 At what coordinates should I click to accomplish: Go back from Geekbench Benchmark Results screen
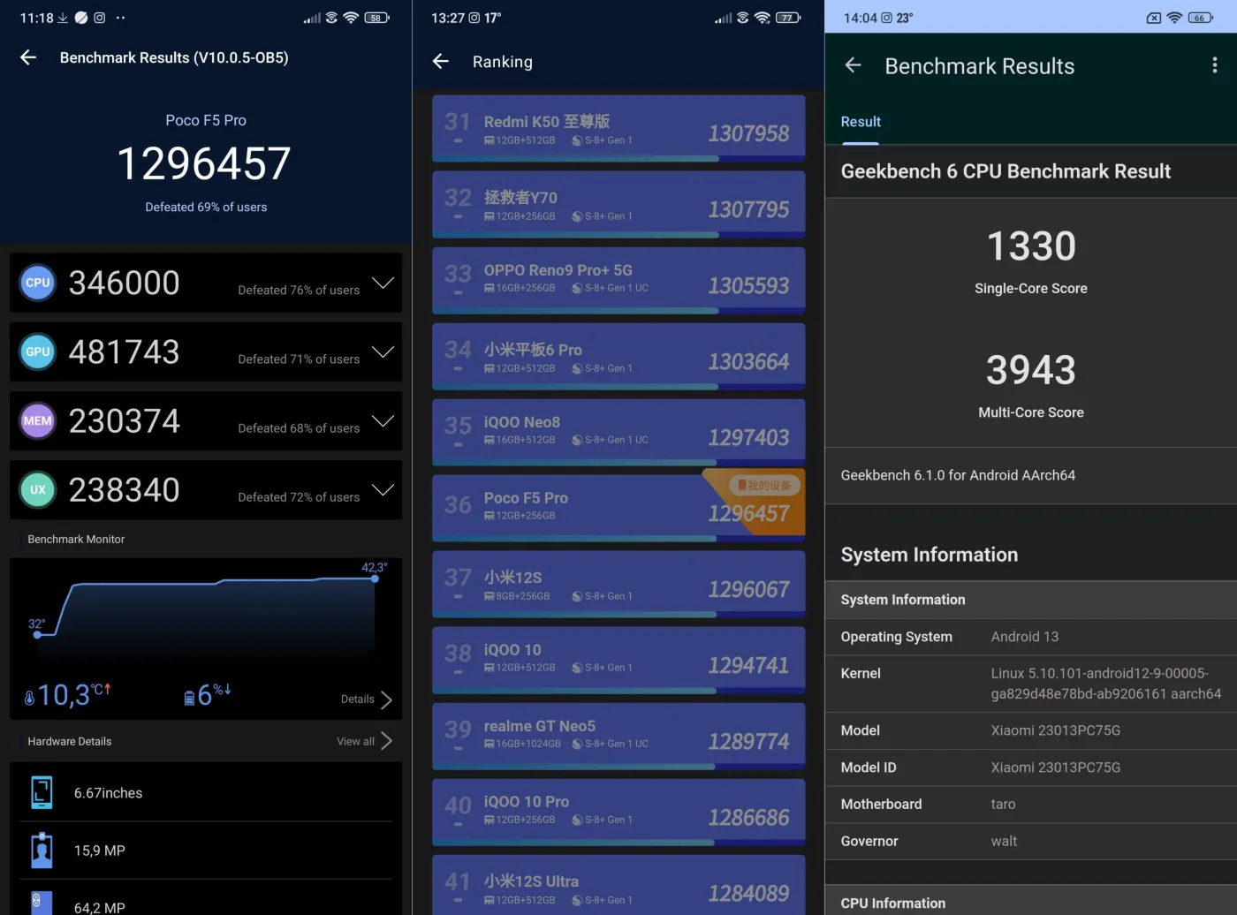click(853, 65)
